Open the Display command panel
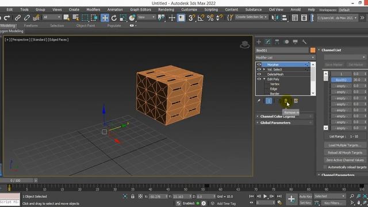The width and height of the screenshot is (368, 207). (295, 42)
